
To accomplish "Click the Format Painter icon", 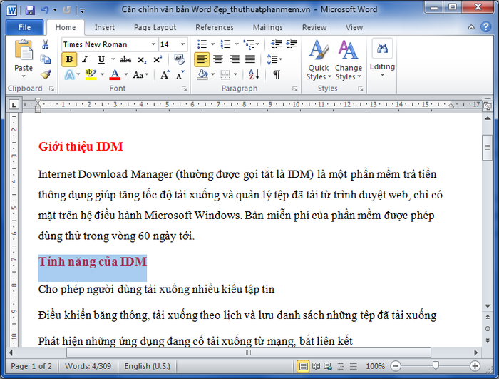I will coord(46,74).
